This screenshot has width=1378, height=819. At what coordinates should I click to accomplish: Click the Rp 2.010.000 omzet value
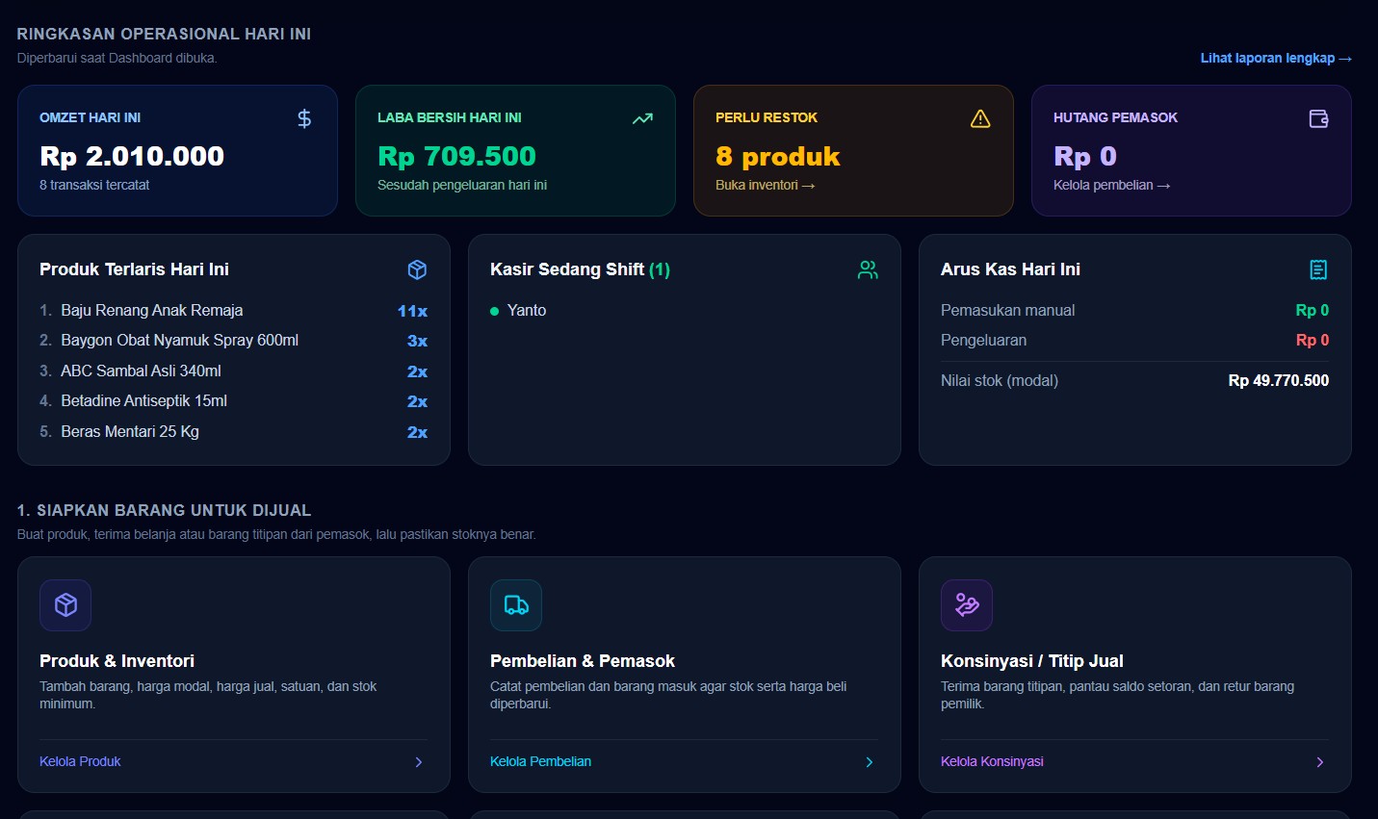click(x=132, y=156)
